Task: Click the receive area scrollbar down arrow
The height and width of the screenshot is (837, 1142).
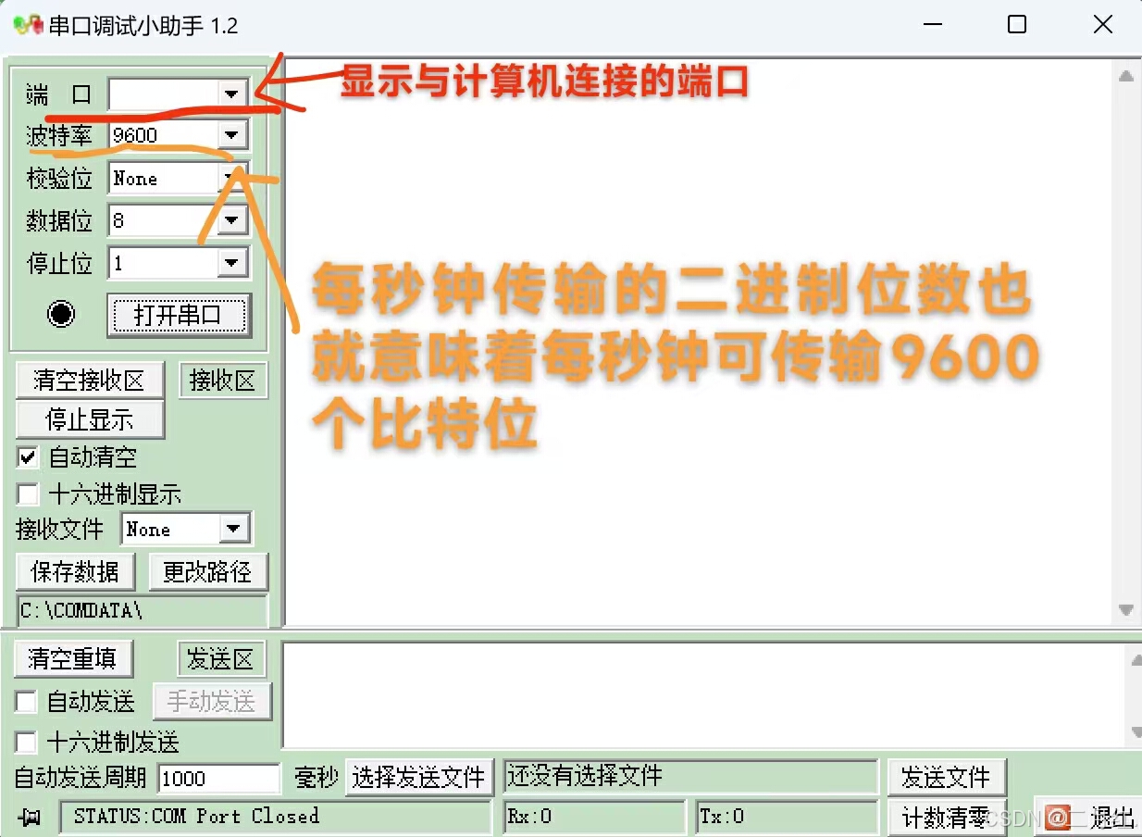Action: (x=1126, y=611)
